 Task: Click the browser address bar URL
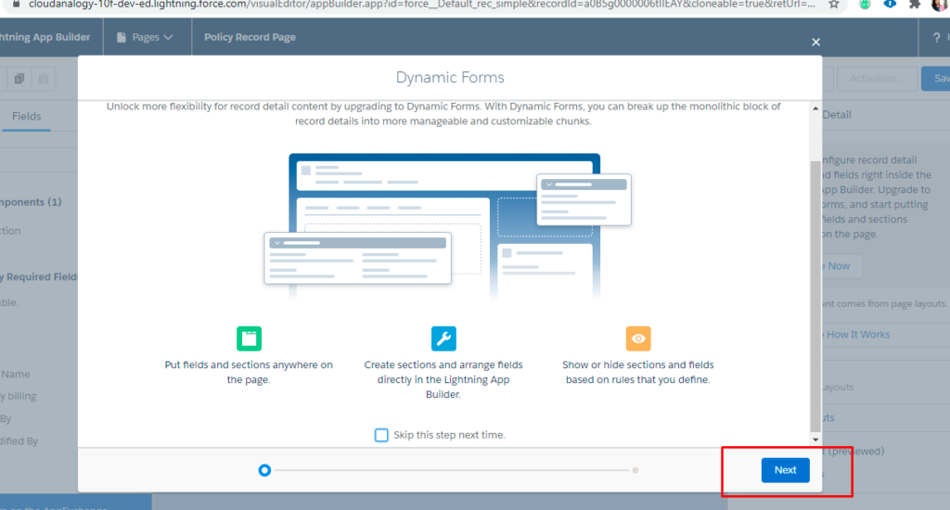[x=422, y=5]
